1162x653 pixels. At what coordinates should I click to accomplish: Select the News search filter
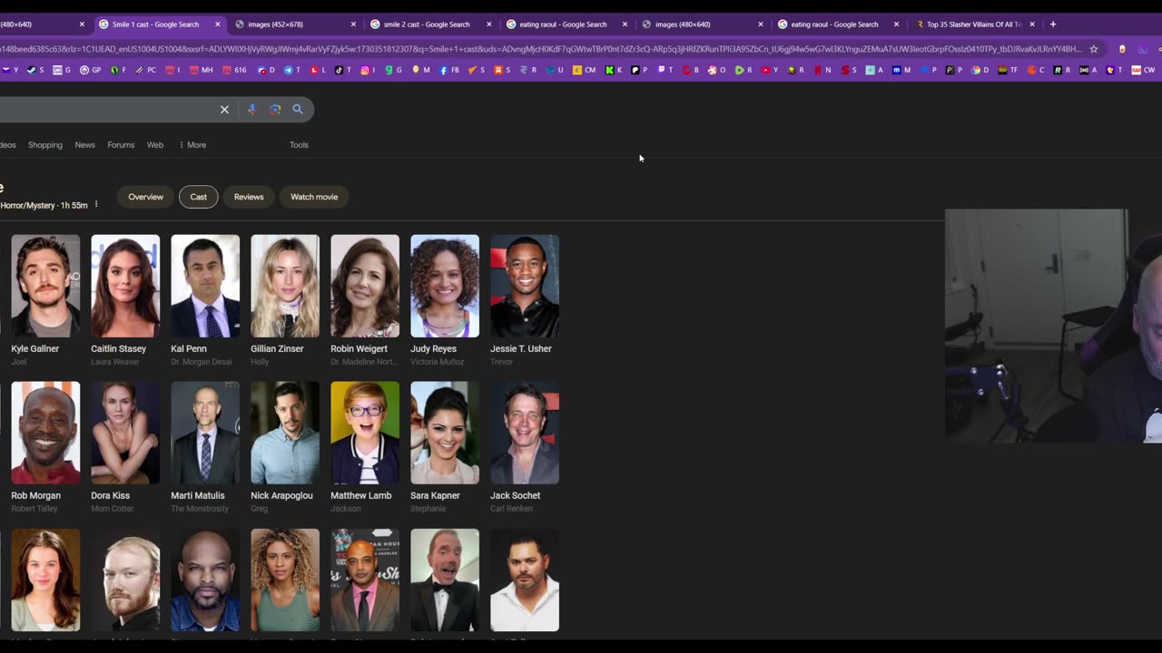[x=84, y=145]
